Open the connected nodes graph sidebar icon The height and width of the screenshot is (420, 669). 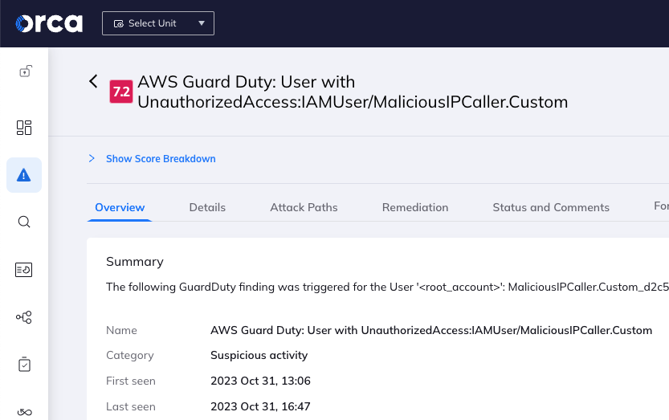pos(24,317)
